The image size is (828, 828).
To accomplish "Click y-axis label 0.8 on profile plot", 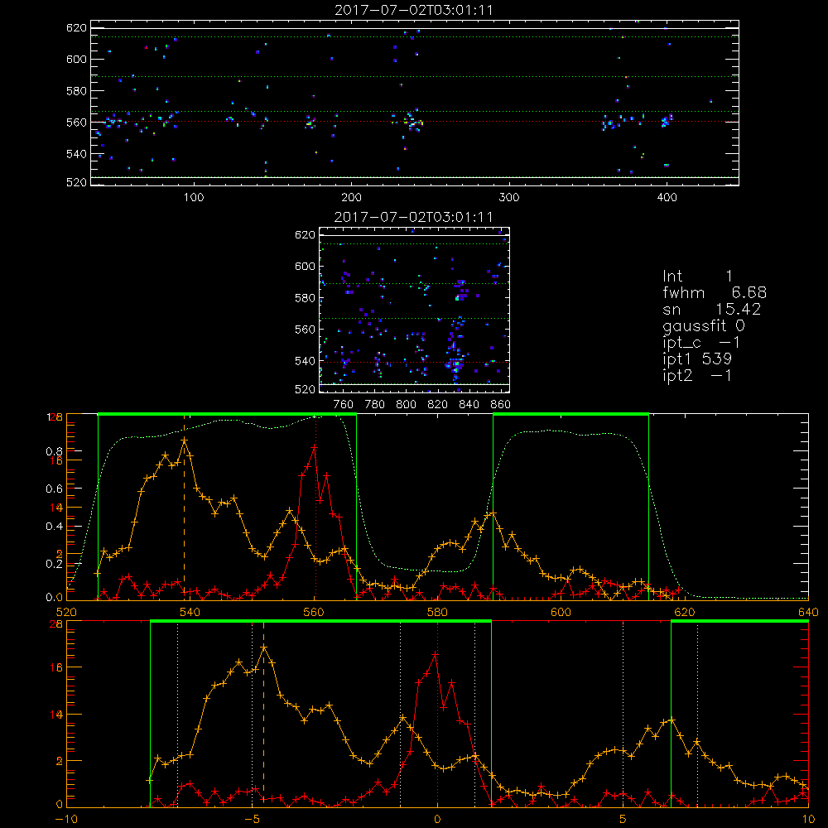I will [x=54, y=451].
